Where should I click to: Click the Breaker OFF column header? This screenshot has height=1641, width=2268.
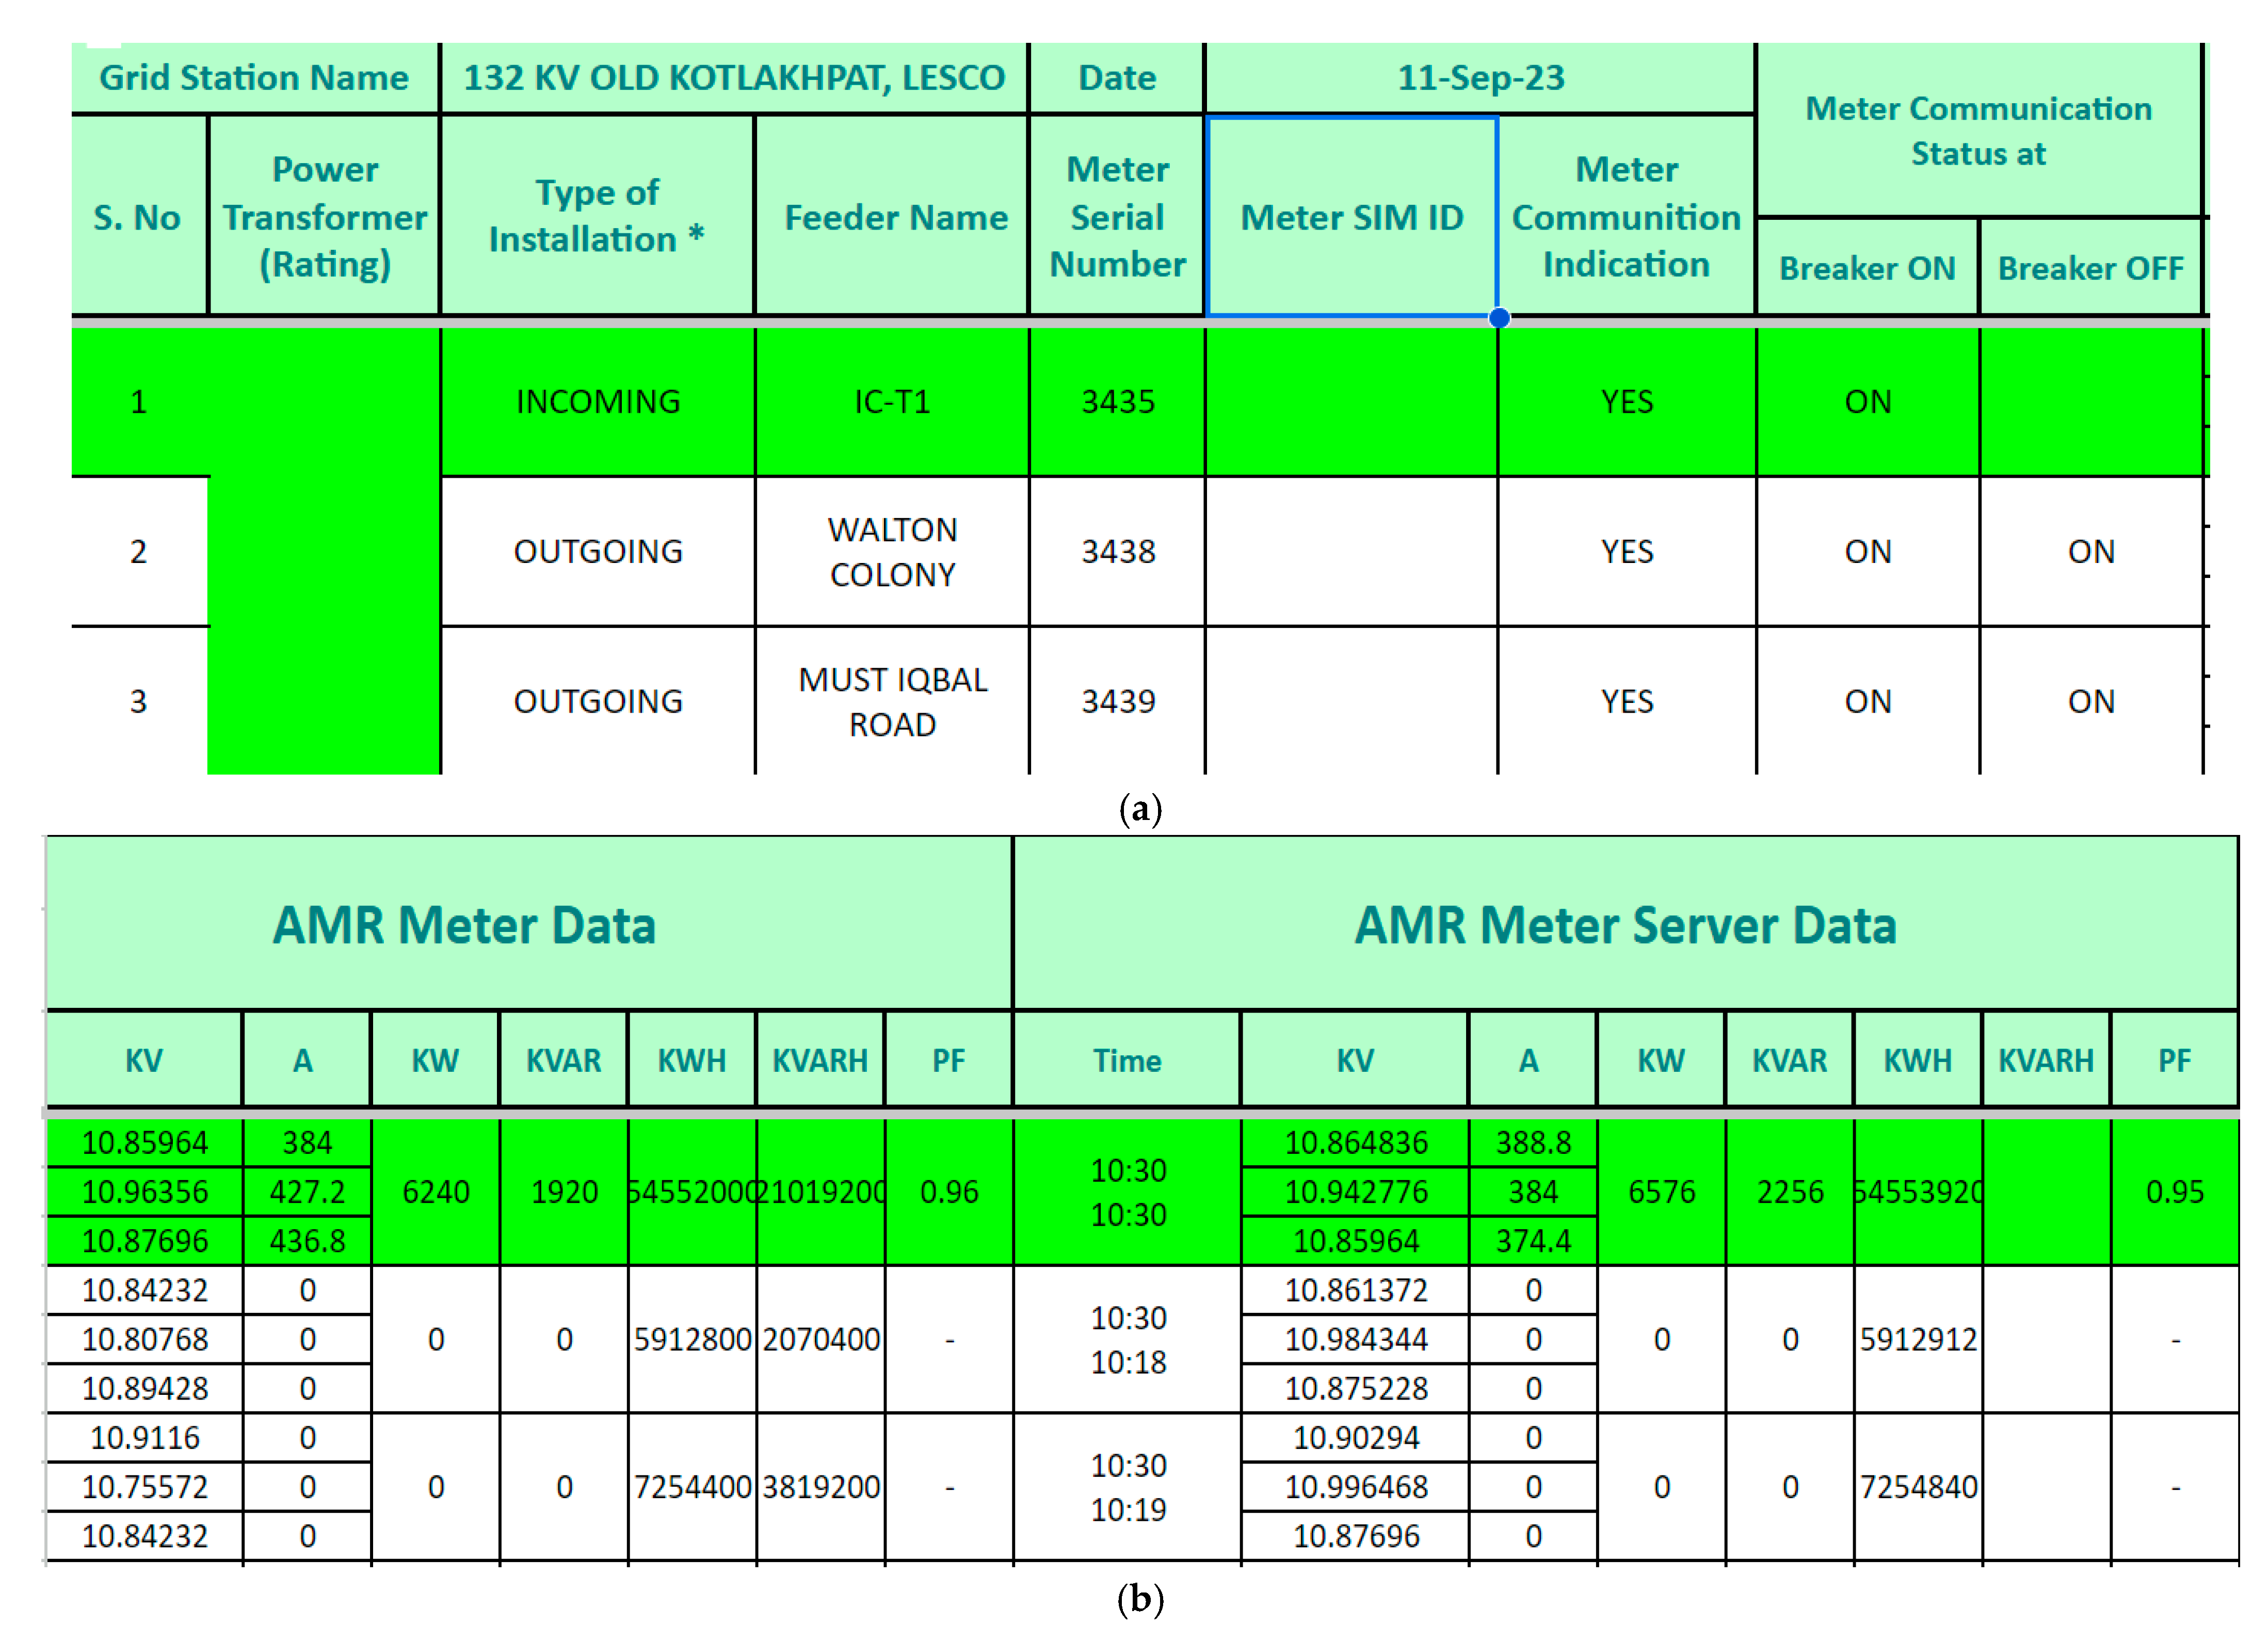[x=2090, y=268]
